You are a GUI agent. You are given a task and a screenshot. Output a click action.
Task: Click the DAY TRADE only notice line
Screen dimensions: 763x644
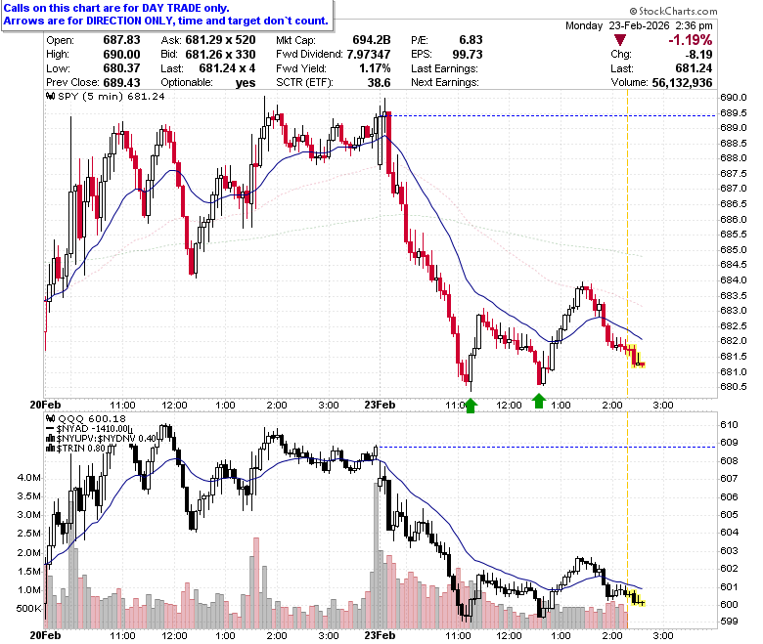coord(116,8)
